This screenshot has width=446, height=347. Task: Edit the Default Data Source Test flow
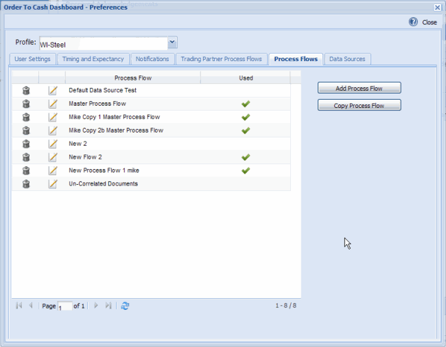(x=53, y=91)
